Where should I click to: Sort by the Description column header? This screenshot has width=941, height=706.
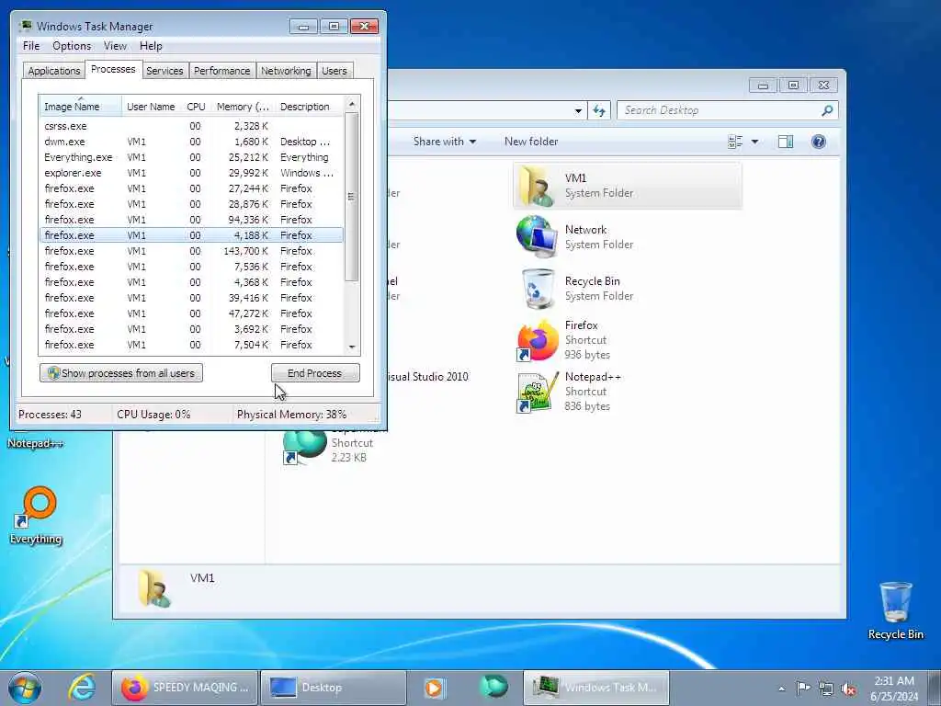click(x=309, y=107)
